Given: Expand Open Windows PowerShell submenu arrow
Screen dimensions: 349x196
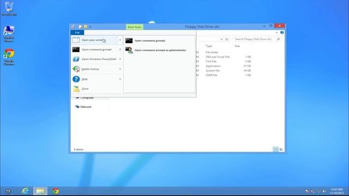Looking at the screenshot, I should 120,59.
